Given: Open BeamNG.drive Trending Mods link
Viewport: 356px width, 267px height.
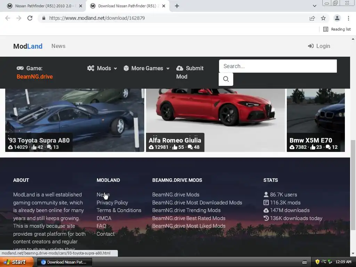Looking at the screenshot, I should (x=186, y=210).
